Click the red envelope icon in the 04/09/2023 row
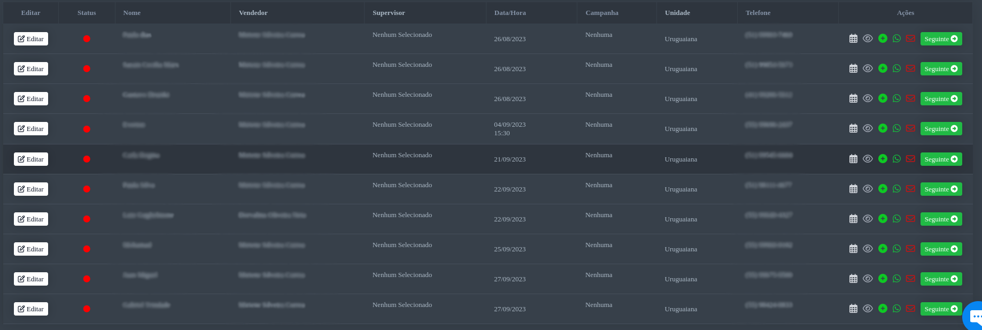Screen dimensions: 982x330 tap(911, 128)
